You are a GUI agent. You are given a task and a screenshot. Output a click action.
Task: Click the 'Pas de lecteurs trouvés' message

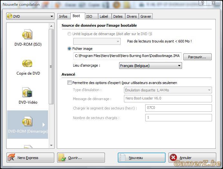point(159,41)
